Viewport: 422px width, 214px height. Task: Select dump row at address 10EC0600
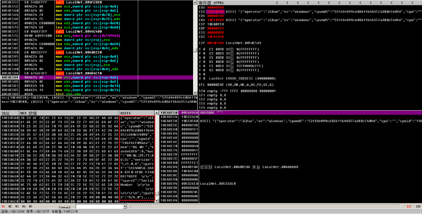(78, 151)
